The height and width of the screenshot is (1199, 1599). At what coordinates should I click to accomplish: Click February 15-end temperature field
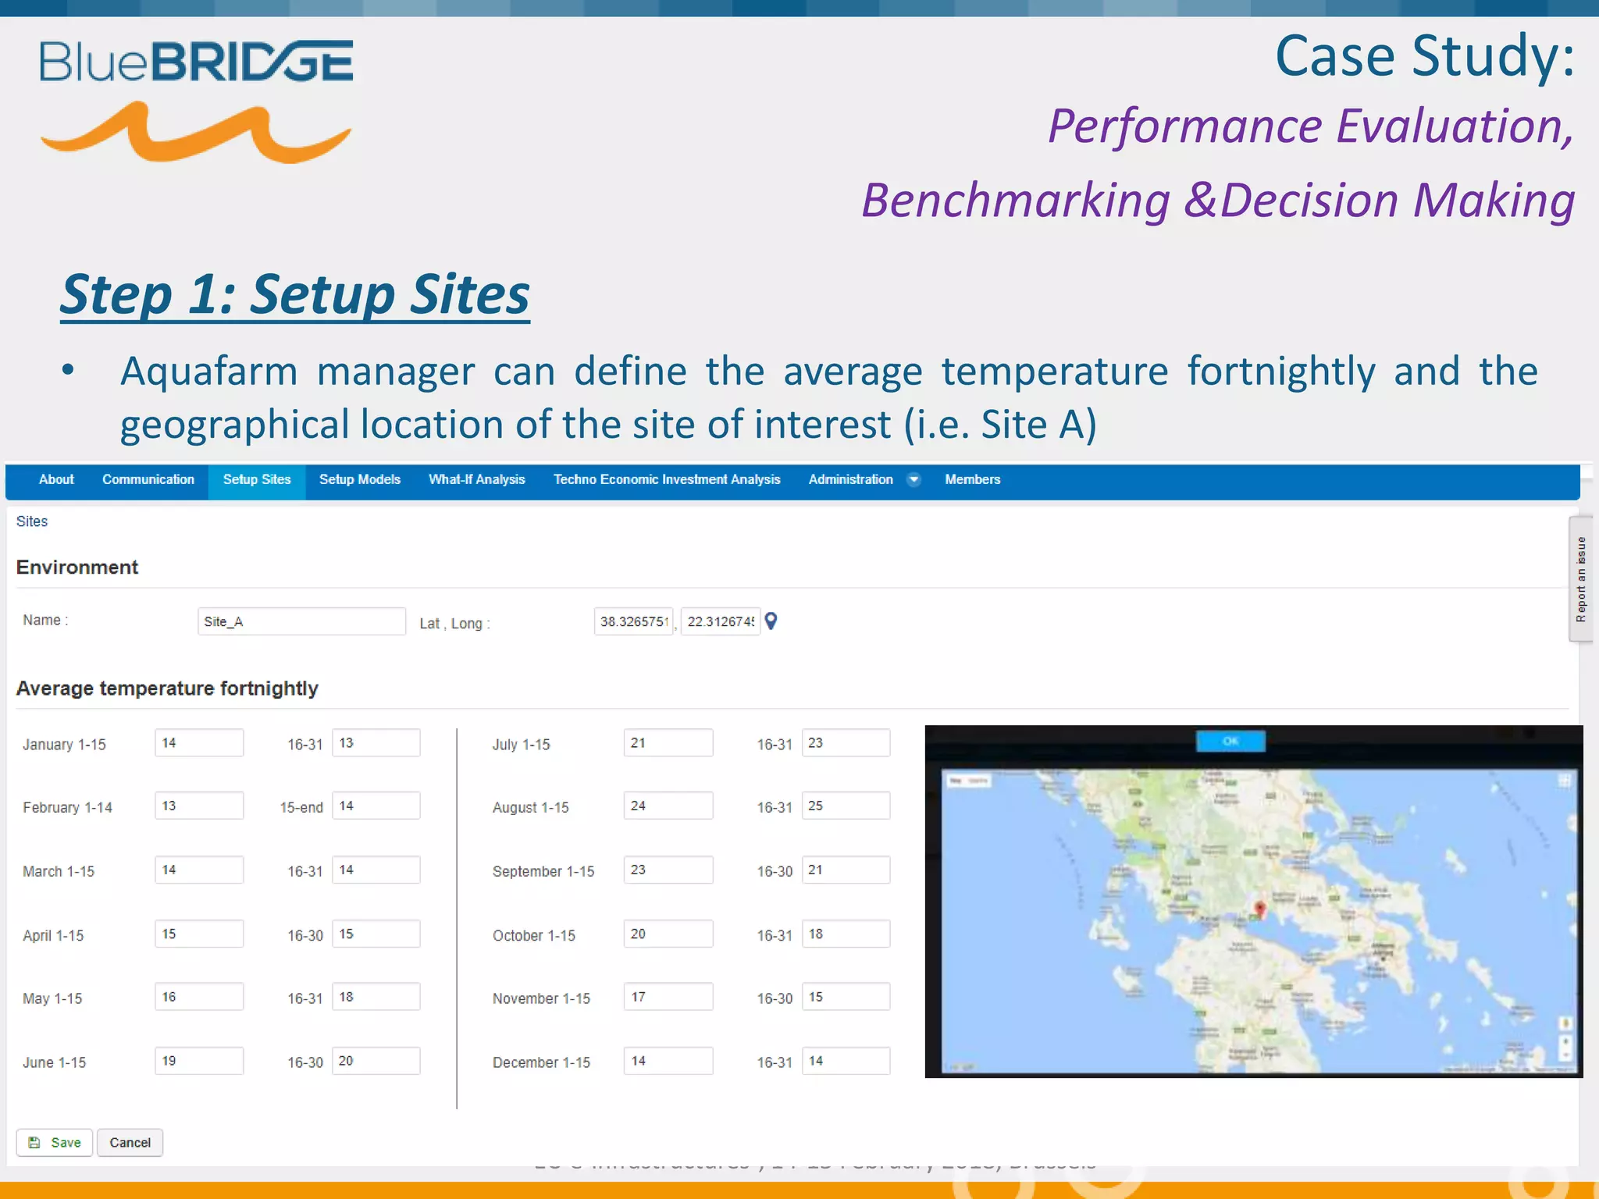tap(376, 806)
